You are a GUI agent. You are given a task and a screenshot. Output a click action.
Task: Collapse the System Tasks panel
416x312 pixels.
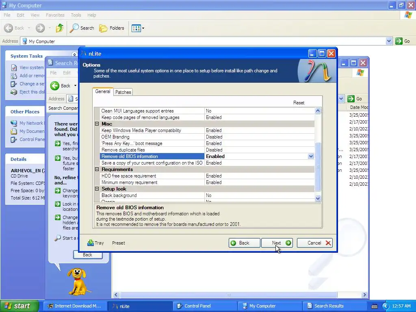(x=74, y=54)
